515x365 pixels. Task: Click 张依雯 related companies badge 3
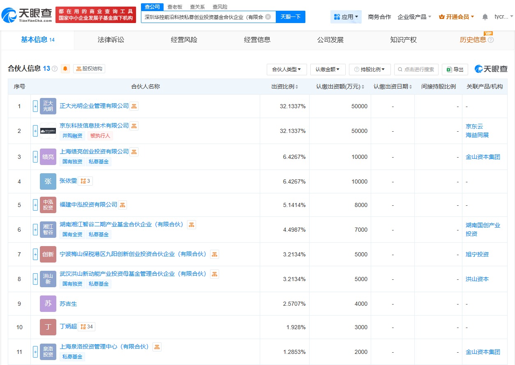[x=85, y=181]
